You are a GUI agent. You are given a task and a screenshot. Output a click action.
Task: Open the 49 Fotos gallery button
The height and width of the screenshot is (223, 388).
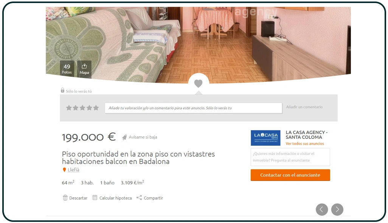(67, 69)
